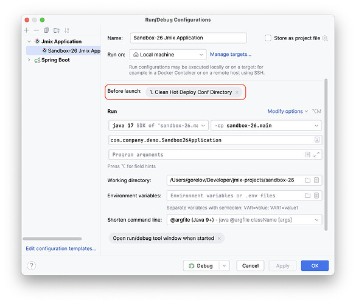Expand Spring Boot tree node
This screenshot has width=356, height=303.
pos(29,60)
